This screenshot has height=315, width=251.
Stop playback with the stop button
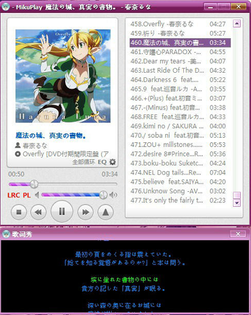click(x=19, y=212)
